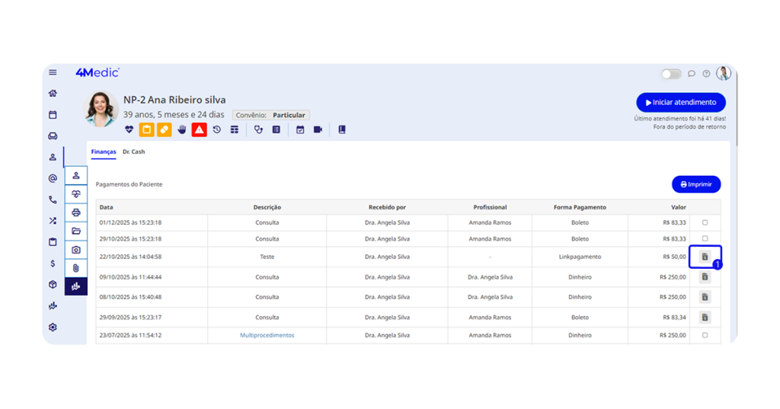Check the box for 01/12/2025 Boleto payment
Viewport: 780px width, 409px height.
(x=705, y=223)
